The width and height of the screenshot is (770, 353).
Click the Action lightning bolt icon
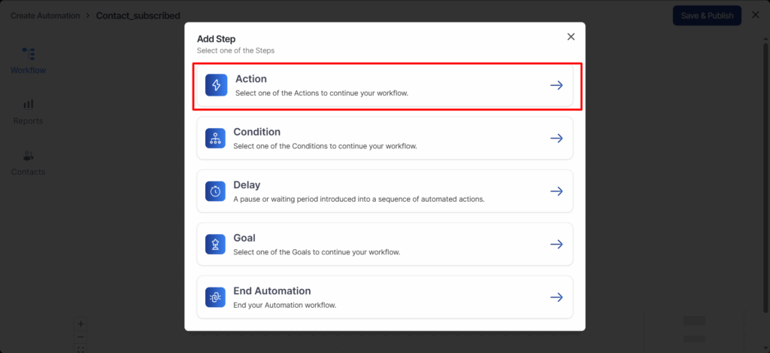[x=216, y=85]
